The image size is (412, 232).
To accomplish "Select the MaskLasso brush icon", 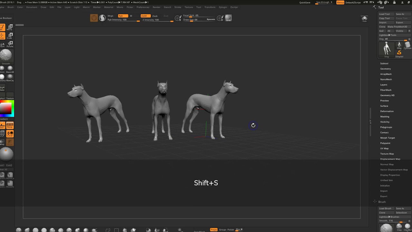I will [10, 176].
